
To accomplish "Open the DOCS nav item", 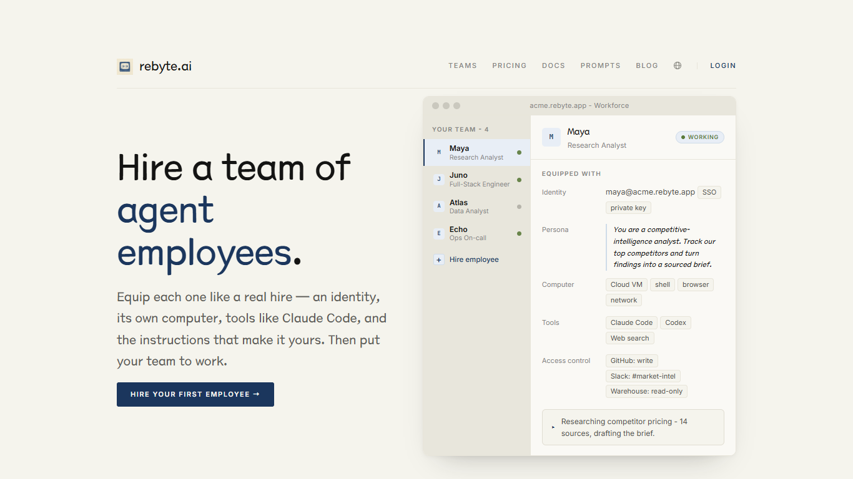I will [x=553, y=65].
